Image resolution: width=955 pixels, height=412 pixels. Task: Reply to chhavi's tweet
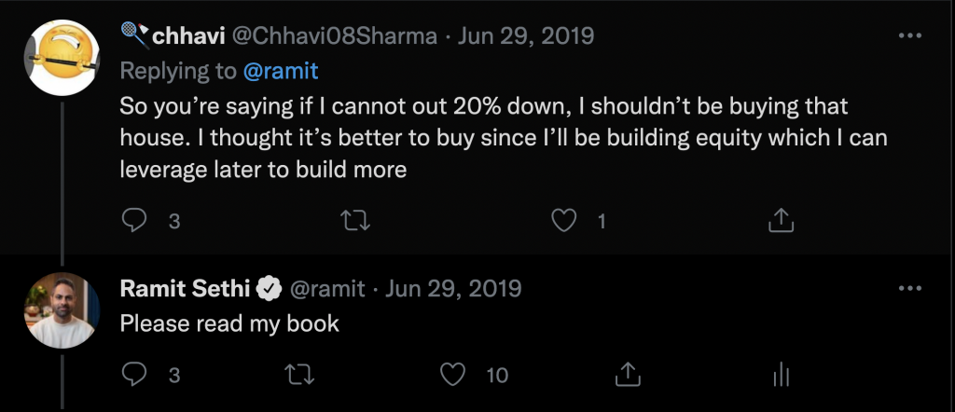click(x=135, y=220)
